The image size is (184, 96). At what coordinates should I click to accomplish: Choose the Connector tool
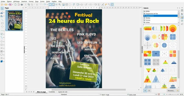(2, 37)
